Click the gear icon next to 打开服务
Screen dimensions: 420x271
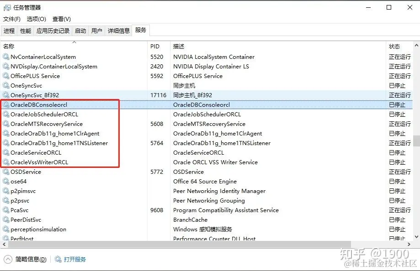pos(58,259)
